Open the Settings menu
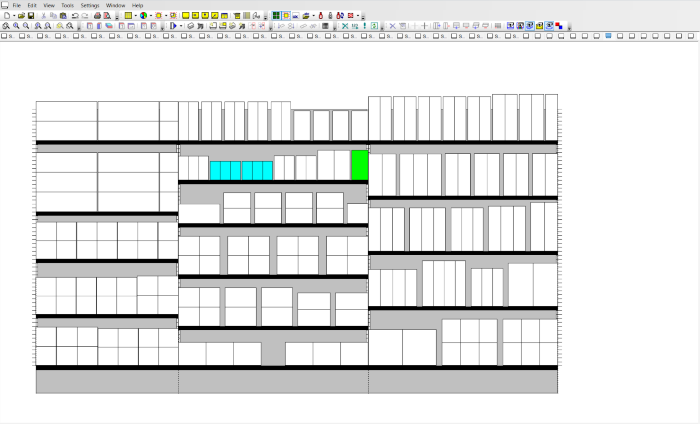The height and width of the screenshot is (424, 700). [90, 5]
